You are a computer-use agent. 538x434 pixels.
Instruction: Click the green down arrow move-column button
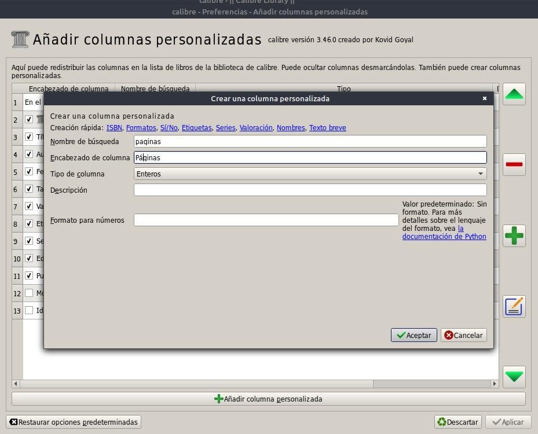(514, 377)
